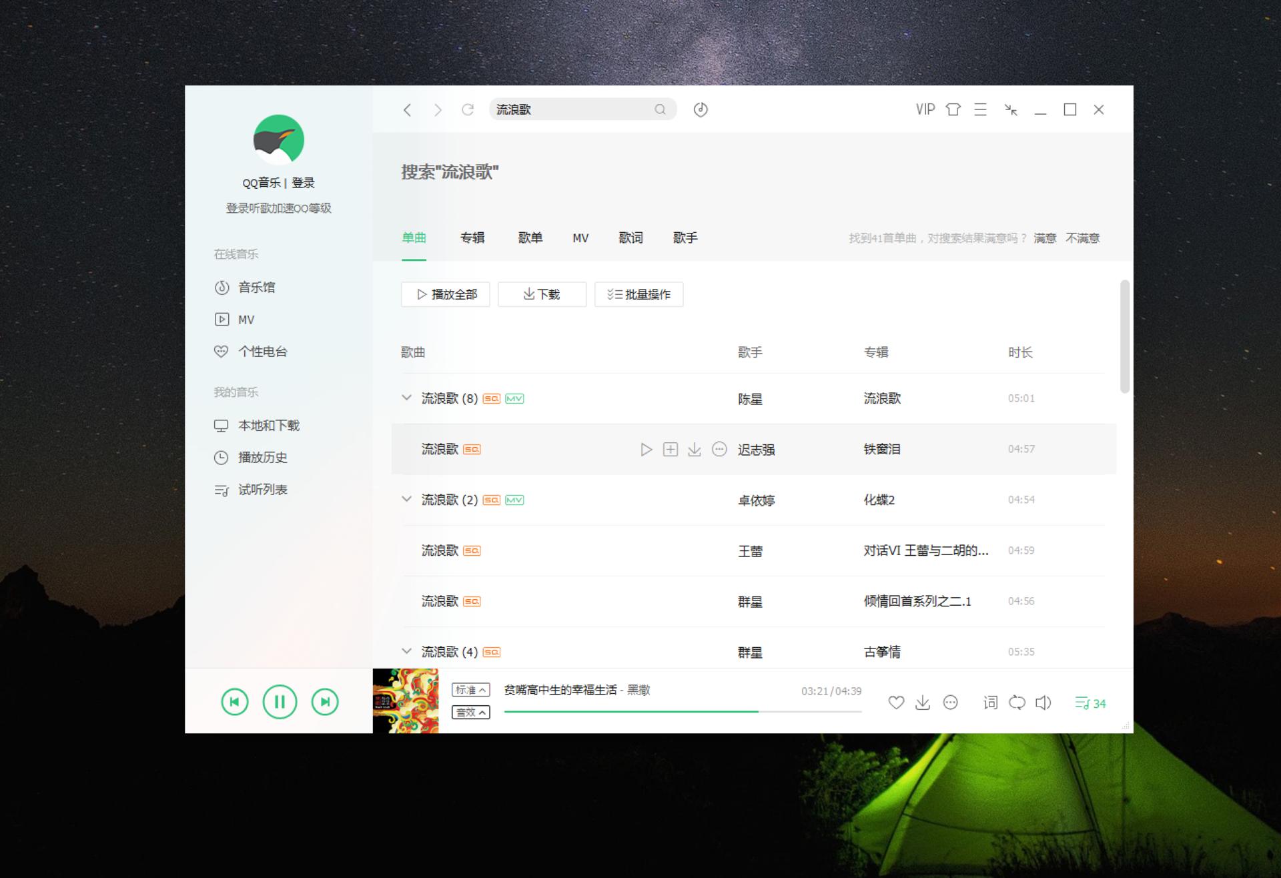Toggle 标准 quality selector above player

[x=470, y=689]
